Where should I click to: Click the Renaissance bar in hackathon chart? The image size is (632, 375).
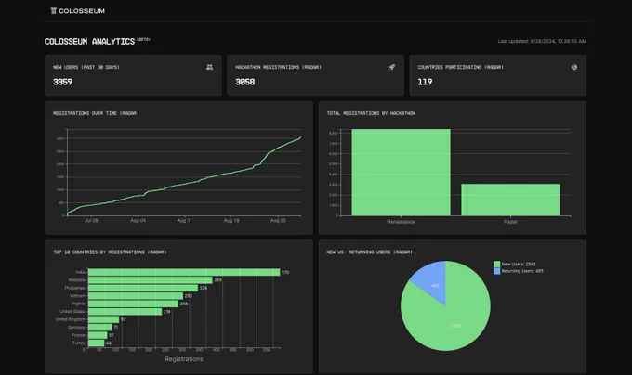401,173
